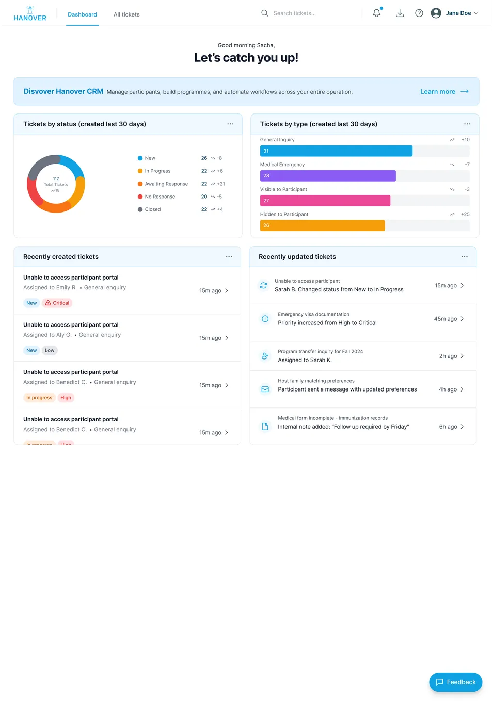Click the arrow next to Learn more

point(465,91)
